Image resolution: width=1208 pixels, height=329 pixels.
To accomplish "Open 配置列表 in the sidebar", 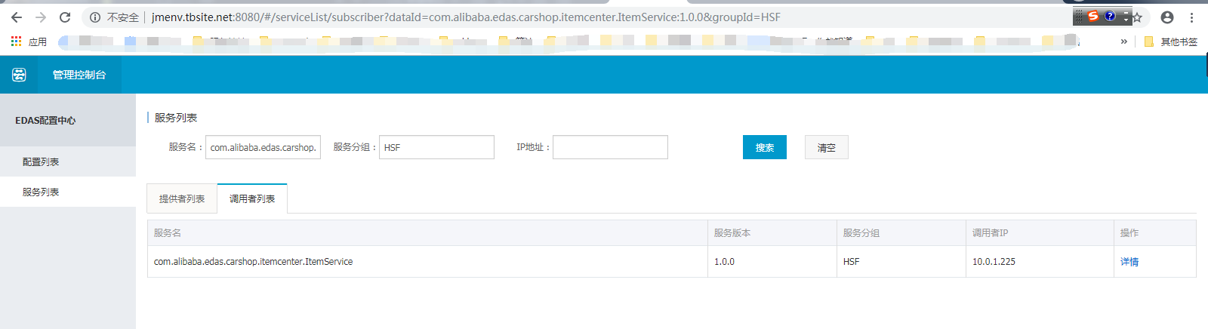I will click(x=41, y=162).
